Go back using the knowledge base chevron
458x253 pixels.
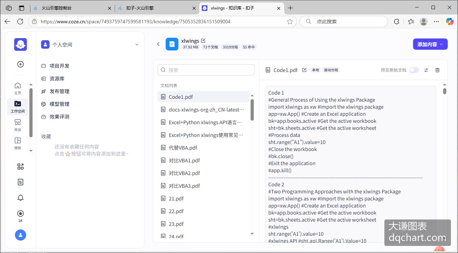(158, 44)
